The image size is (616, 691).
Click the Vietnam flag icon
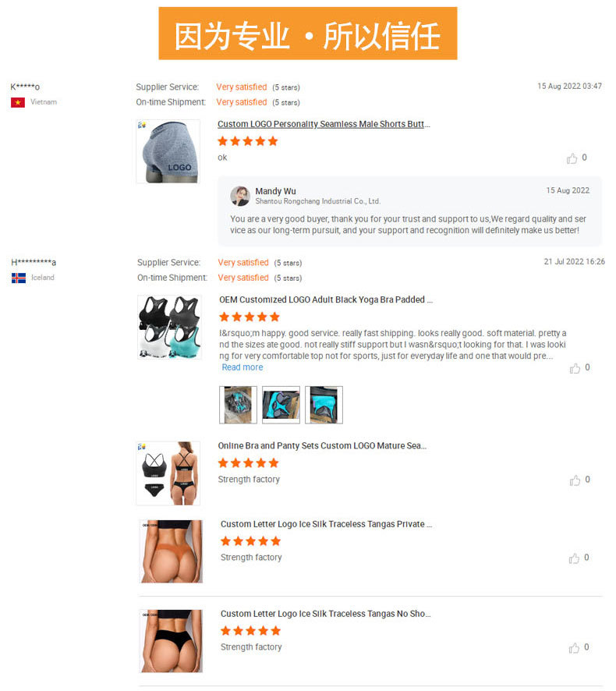point(18,103)
